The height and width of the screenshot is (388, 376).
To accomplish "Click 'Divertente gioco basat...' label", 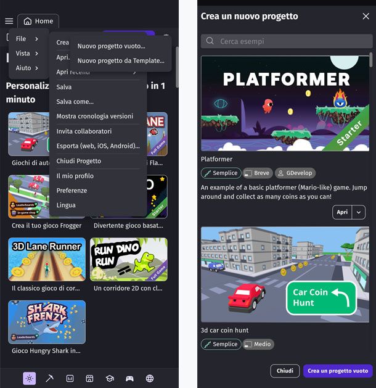I will tap(128, 226).
